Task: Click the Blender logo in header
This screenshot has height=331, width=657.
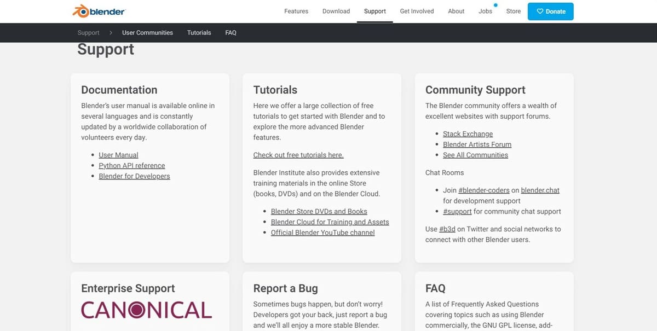Action: pos(99,11)
